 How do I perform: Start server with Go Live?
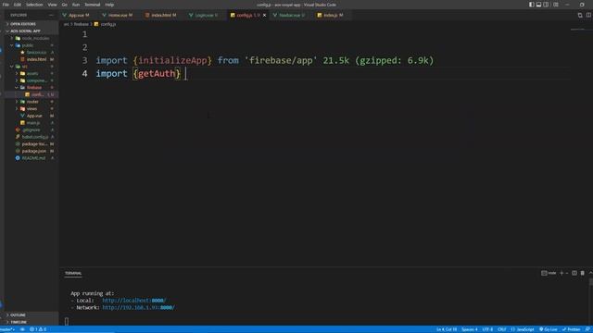pyautogui.click(x=548, y=329)
